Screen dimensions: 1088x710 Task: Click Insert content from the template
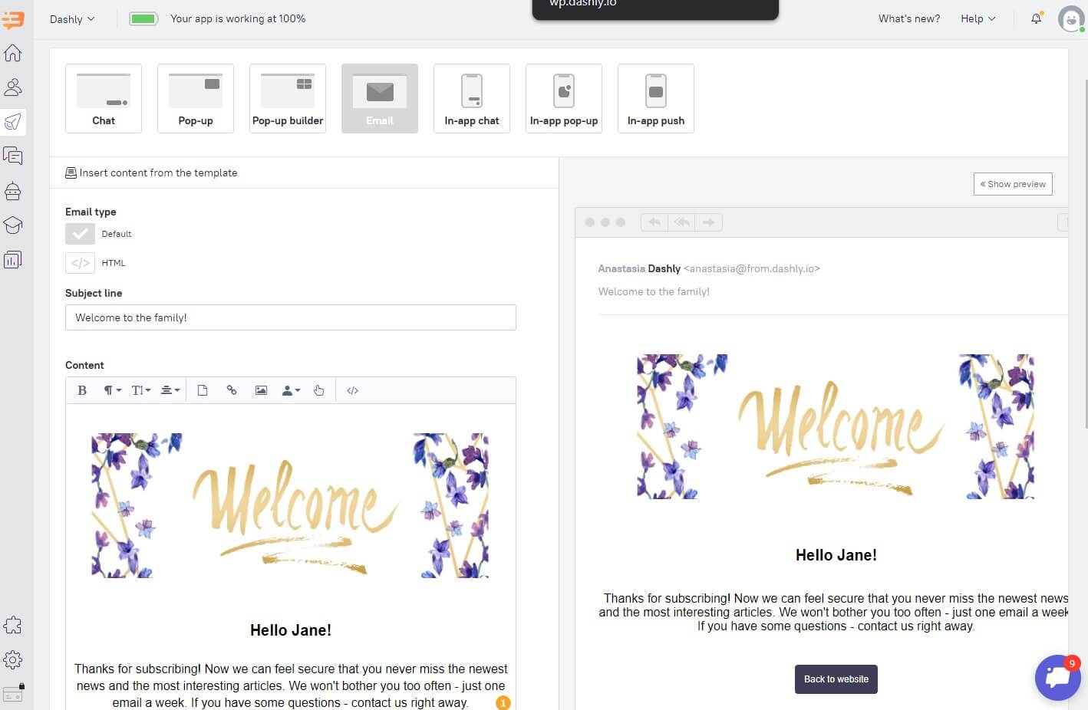150,173
